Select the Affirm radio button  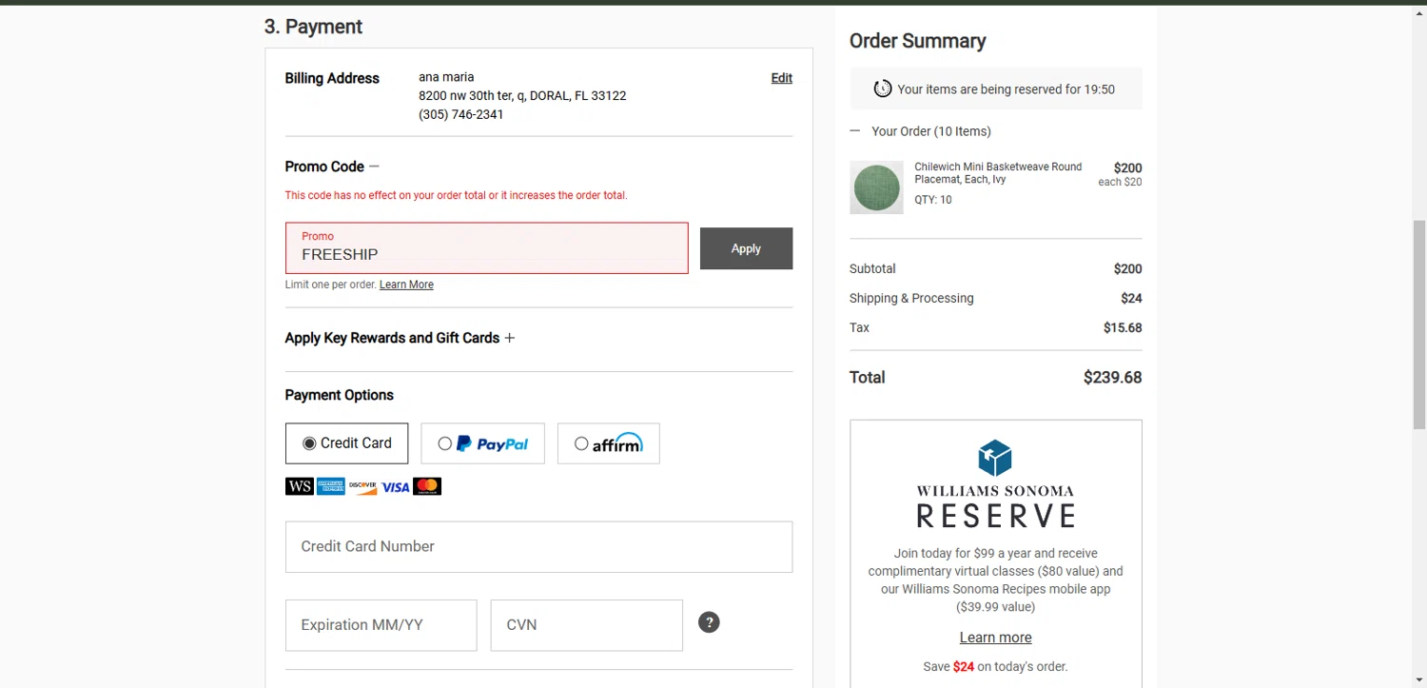pyautogui.click(x=581, y=443)
